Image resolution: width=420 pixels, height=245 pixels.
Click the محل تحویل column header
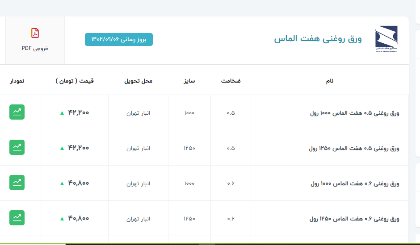tap(138, 81)
